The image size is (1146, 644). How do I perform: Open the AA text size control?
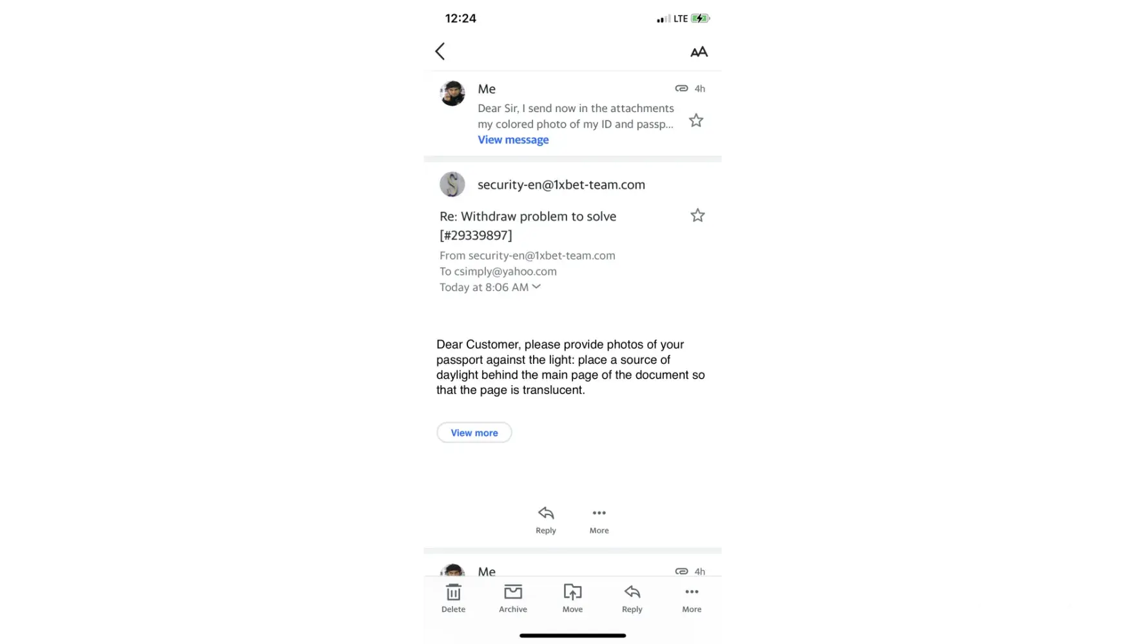point(699,52)
